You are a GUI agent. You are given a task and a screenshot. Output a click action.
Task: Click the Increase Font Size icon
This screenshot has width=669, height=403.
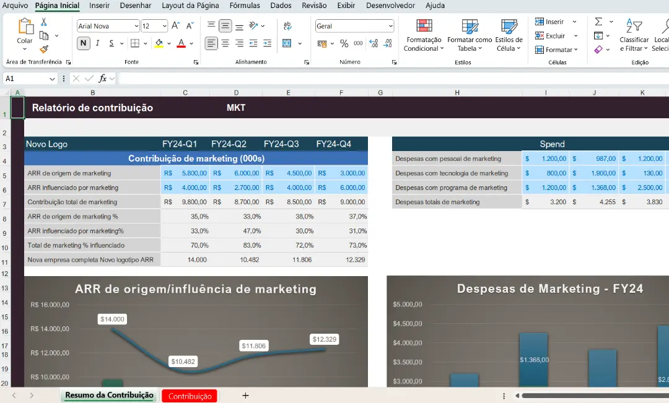(x=175, y=26)
